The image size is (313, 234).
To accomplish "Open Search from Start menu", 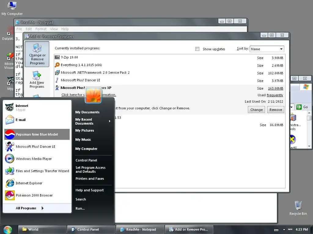I will 81,199.
